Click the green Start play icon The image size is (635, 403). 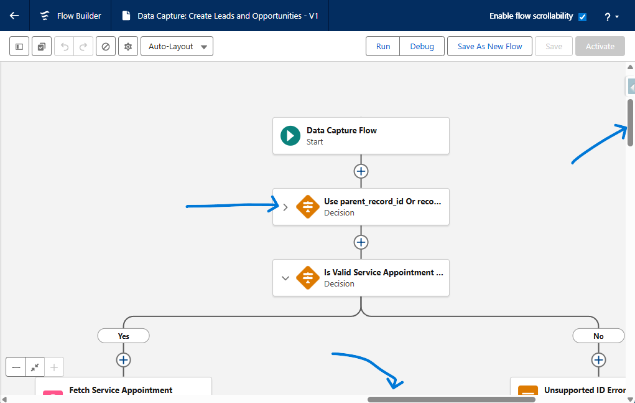(290, 136)
